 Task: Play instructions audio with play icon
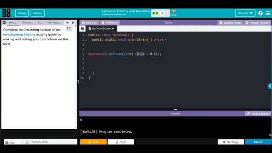click(x=74, y=23)
